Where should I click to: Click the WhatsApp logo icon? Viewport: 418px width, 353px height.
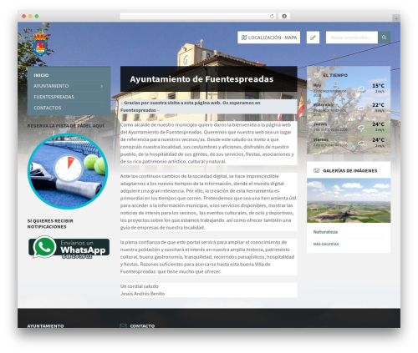[x=44, y=247]
